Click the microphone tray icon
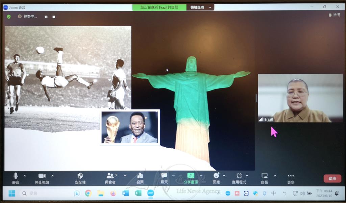 coord(264,194)
